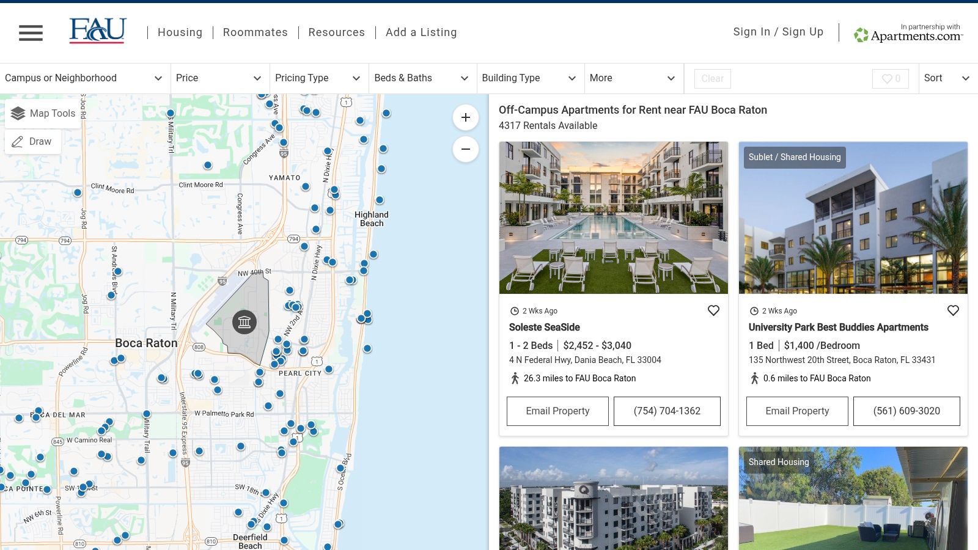Click the Deerfield Beach map label
This screenshot has width=978, height=550.
click(x=250, y=541)
